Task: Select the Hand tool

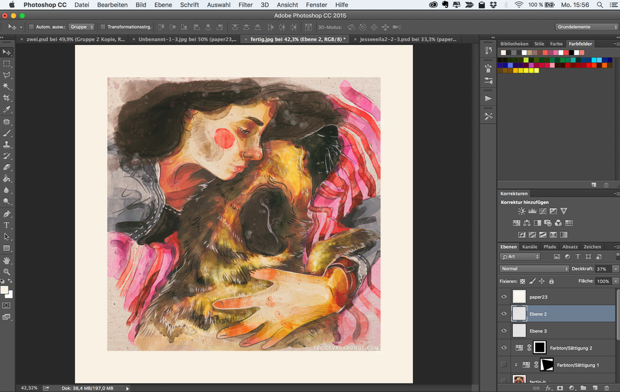Action: pyautogui.click(x=7, y=261)
